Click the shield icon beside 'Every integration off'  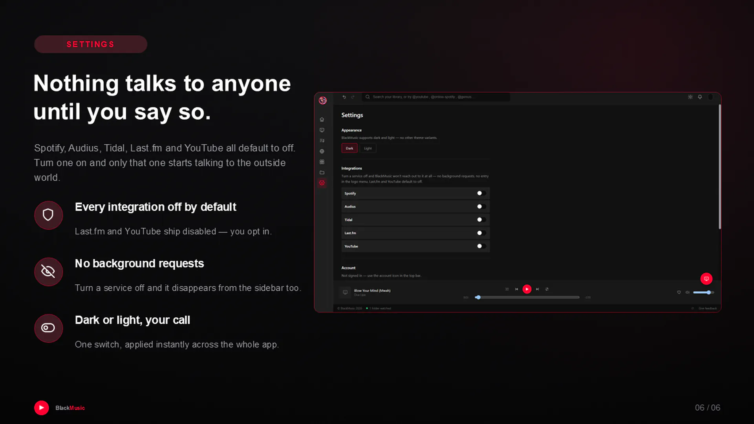(48, 215)
